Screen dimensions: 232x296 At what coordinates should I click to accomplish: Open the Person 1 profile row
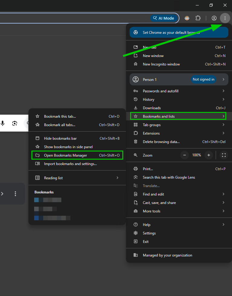pyautogui.click(x=179, y=79)
